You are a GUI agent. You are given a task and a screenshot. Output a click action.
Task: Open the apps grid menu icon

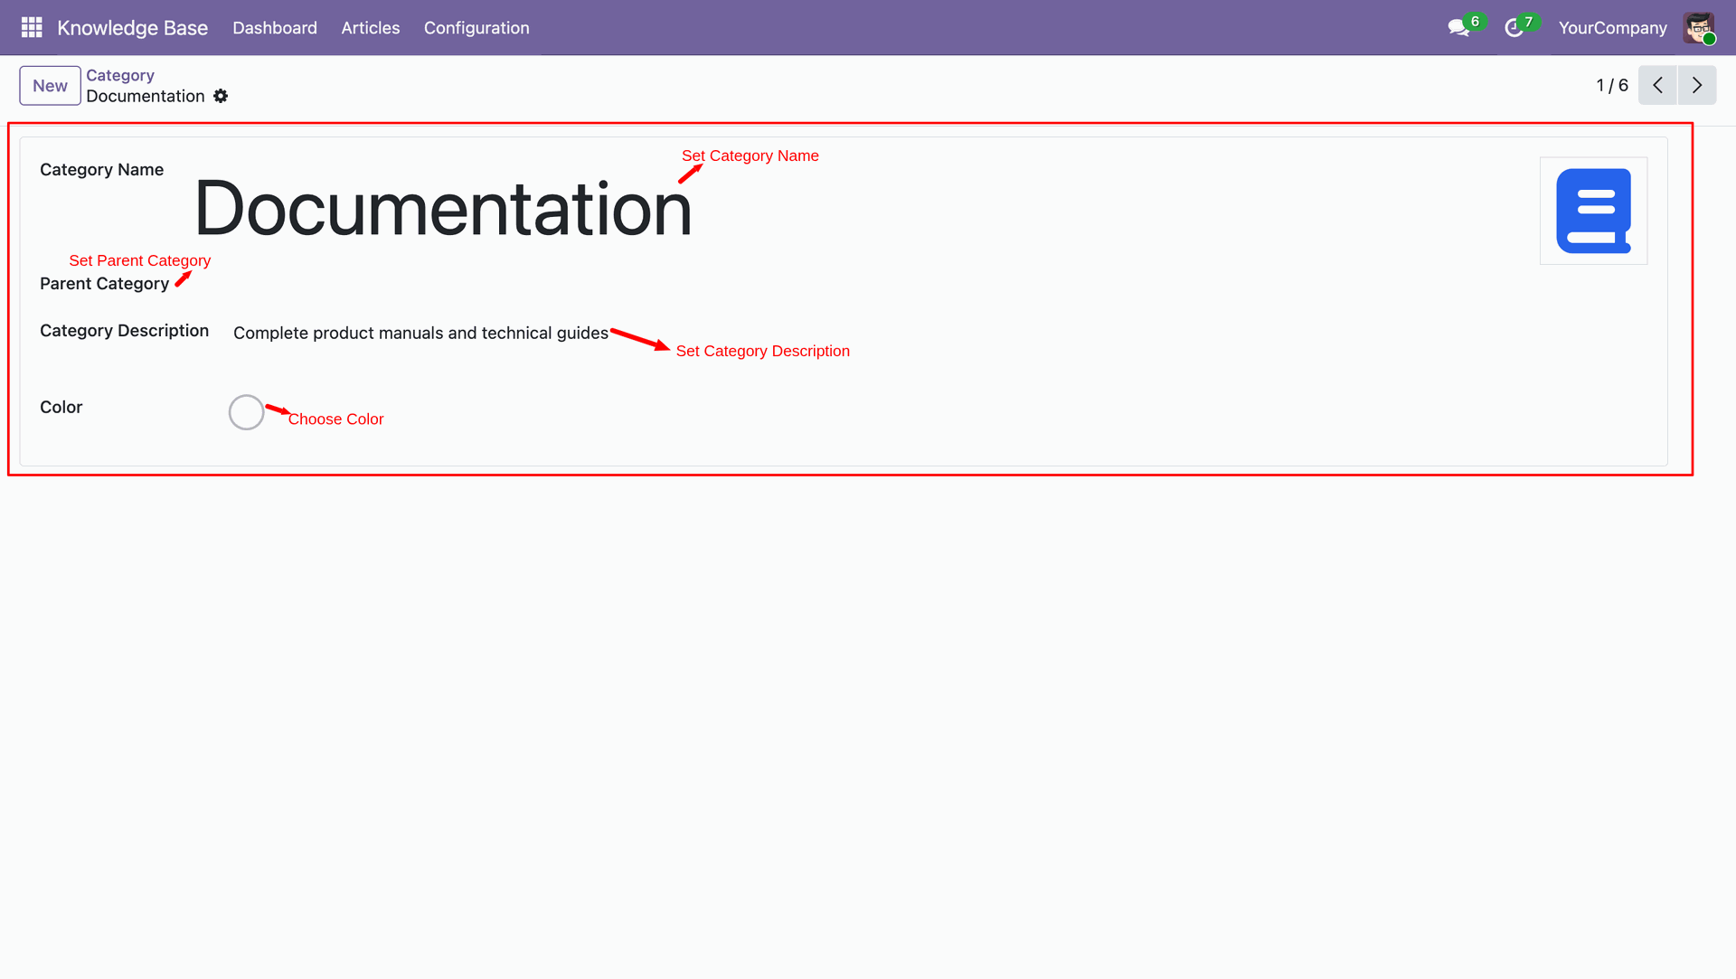click(x=32, y=28)
